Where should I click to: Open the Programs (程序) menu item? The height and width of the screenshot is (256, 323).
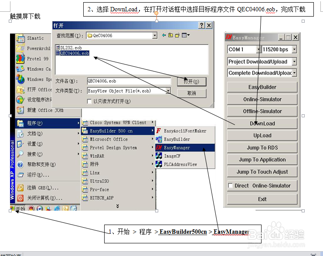48,123
